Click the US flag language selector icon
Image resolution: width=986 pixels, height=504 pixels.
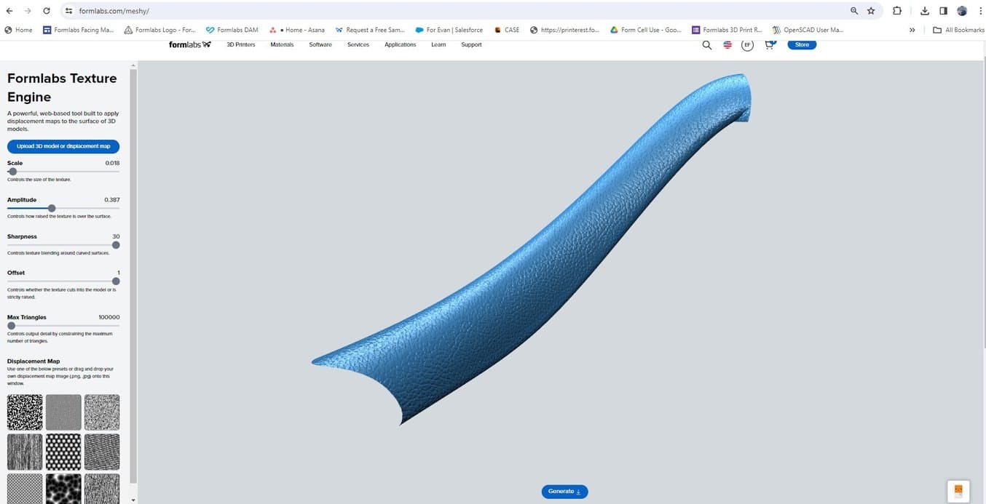tap(726, 44)
